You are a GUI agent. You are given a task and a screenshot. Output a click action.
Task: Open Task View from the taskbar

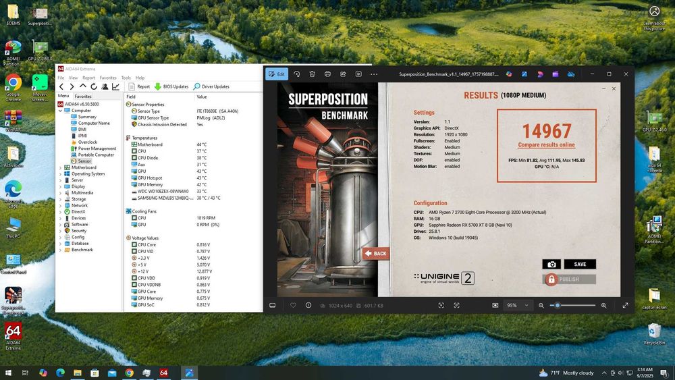tap(25, 373)
